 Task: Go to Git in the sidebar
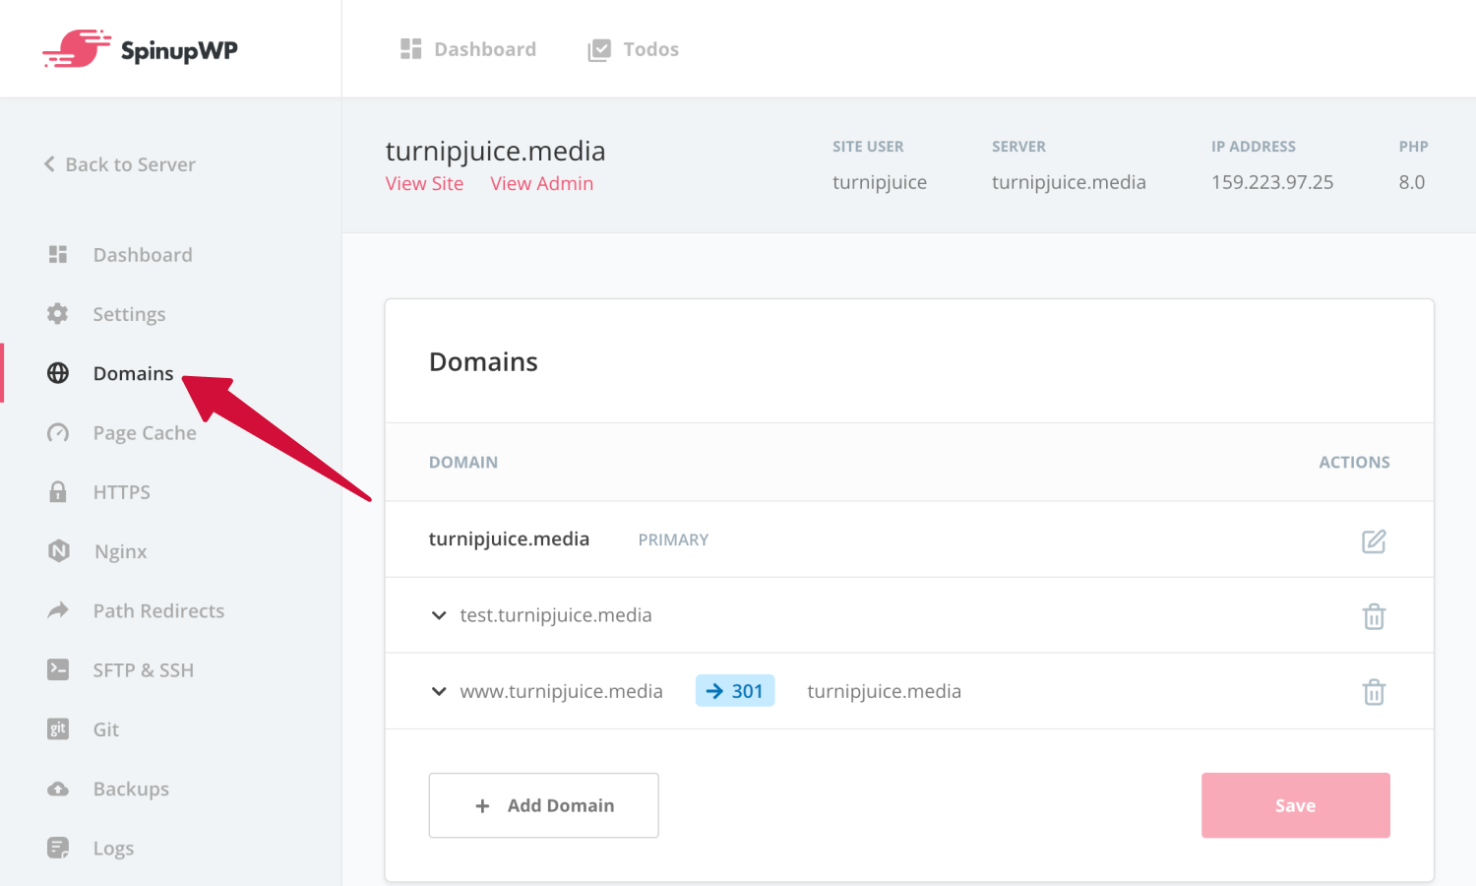coord(106,729)
